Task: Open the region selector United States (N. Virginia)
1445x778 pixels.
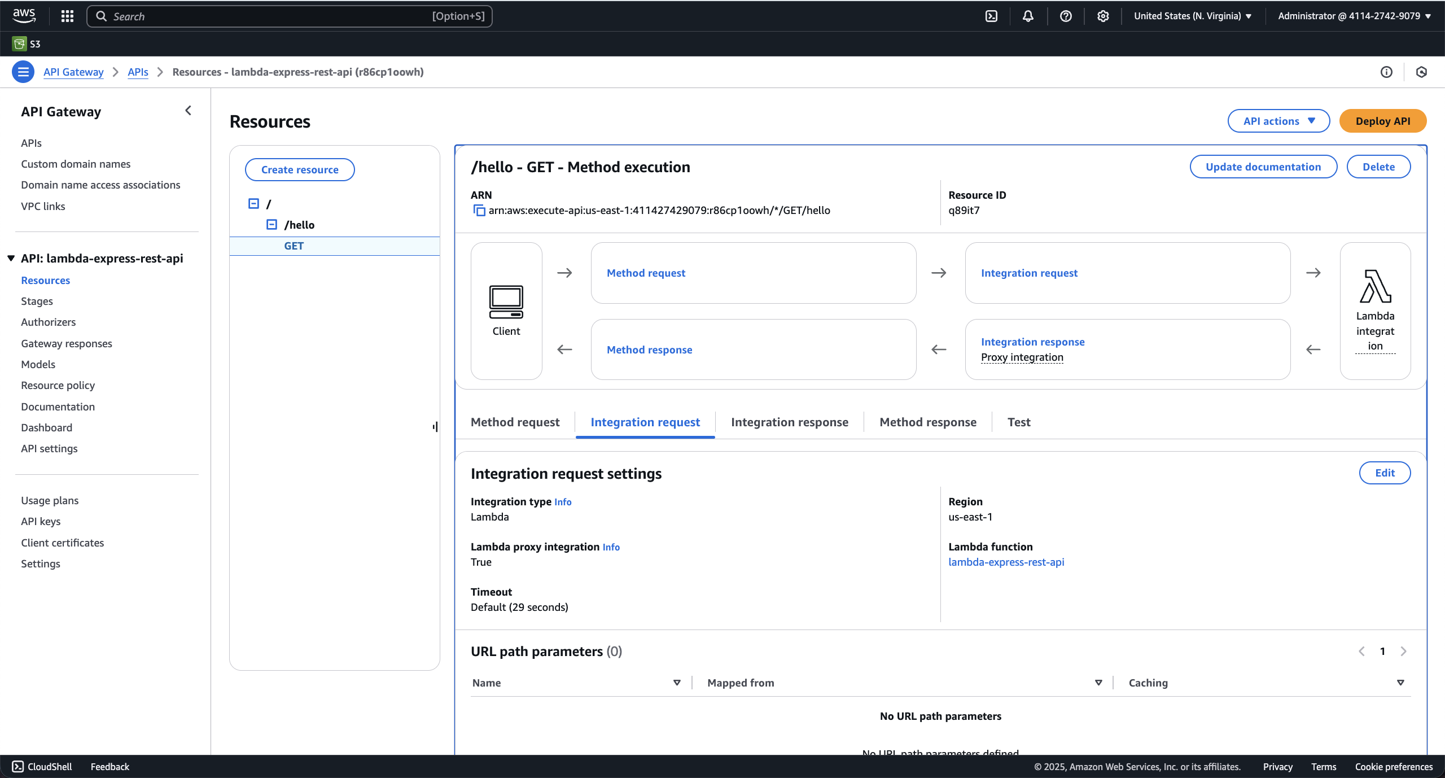Action: pos(1193,16)
